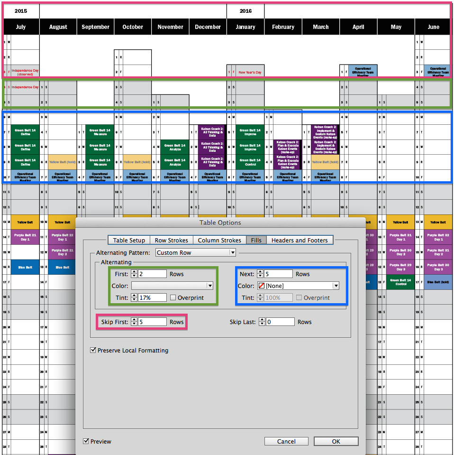This screenshot has width=454, height=455.
Task: Uncheck Preserve Local Formatting
Action: tap(93, 350)
